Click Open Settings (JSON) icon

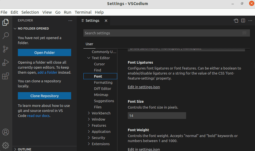[236, 20]
